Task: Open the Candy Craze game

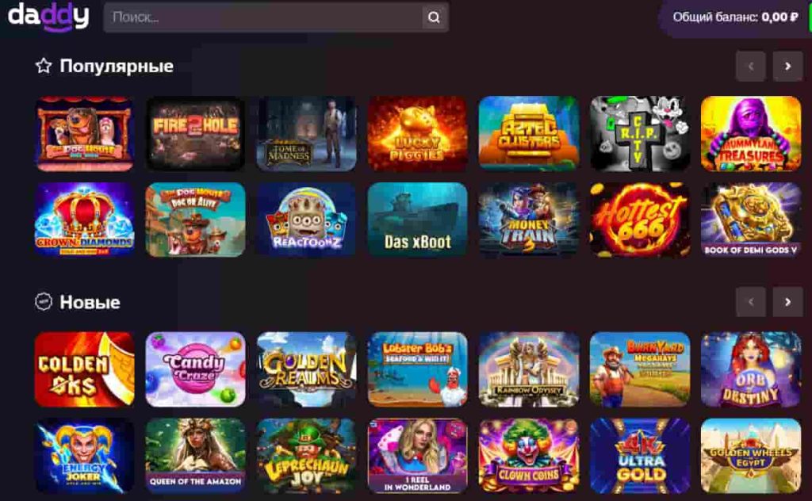Action: (x=195, y=369)
